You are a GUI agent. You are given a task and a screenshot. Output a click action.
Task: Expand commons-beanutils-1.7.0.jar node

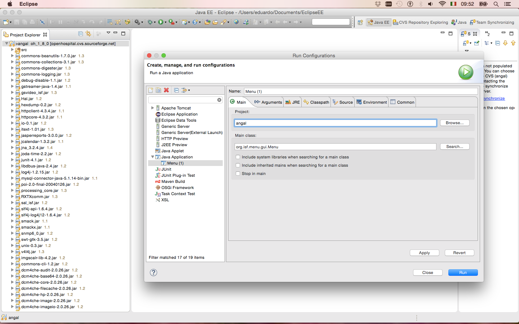12,56
